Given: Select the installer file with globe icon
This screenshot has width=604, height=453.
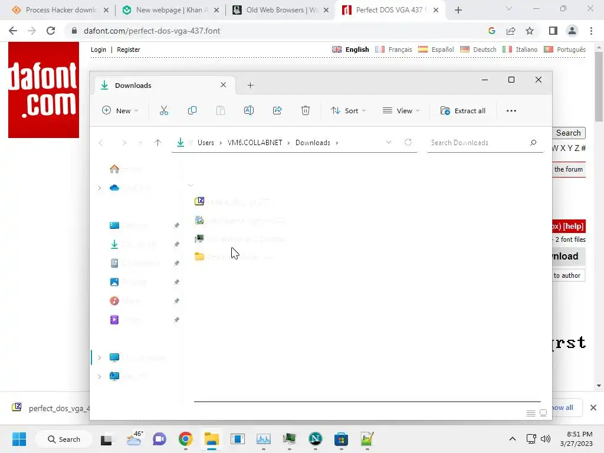Looking at the screenshot, I should pos(240,221).
